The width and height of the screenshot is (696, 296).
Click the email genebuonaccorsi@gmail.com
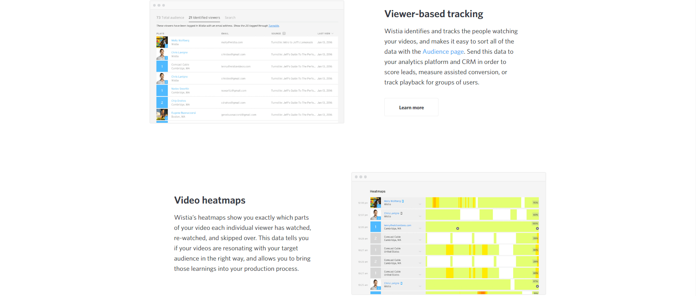pyautogui.click(x=239, y=115)
